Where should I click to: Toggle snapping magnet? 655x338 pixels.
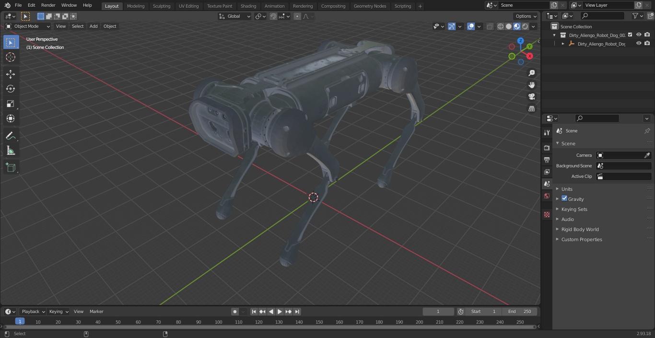pyautogui.click(x=273, y=16)
